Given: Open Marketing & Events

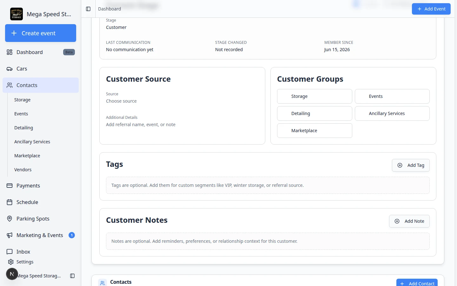Looking at the screenshot, I should pyautogui.click(x=41, y=235).
